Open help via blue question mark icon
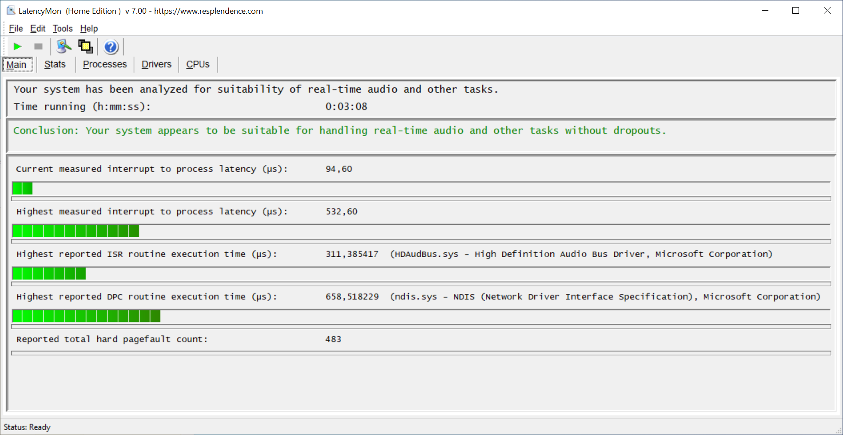This screenshot has height=435, width=843. tap(111, 47)
